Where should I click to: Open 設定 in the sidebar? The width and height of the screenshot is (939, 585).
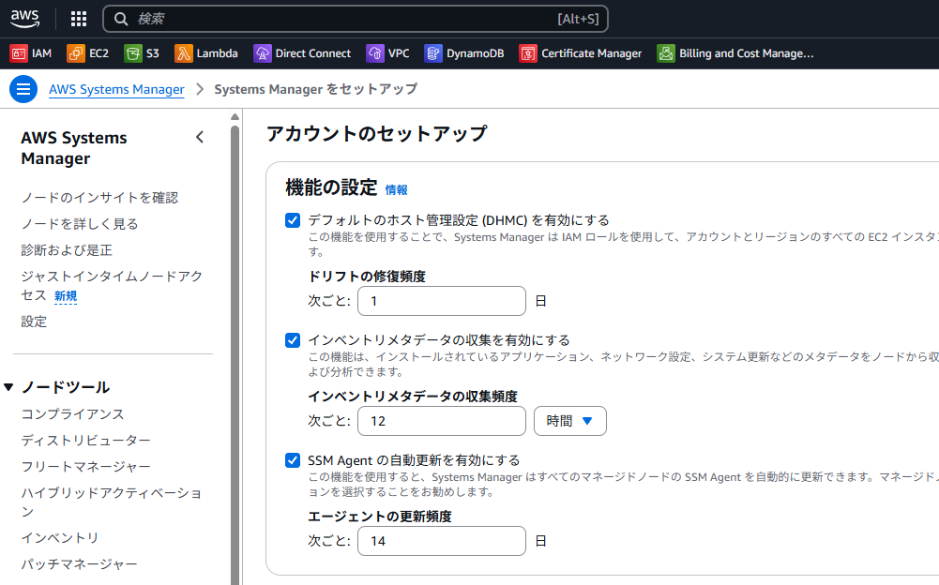click(34, 322)
